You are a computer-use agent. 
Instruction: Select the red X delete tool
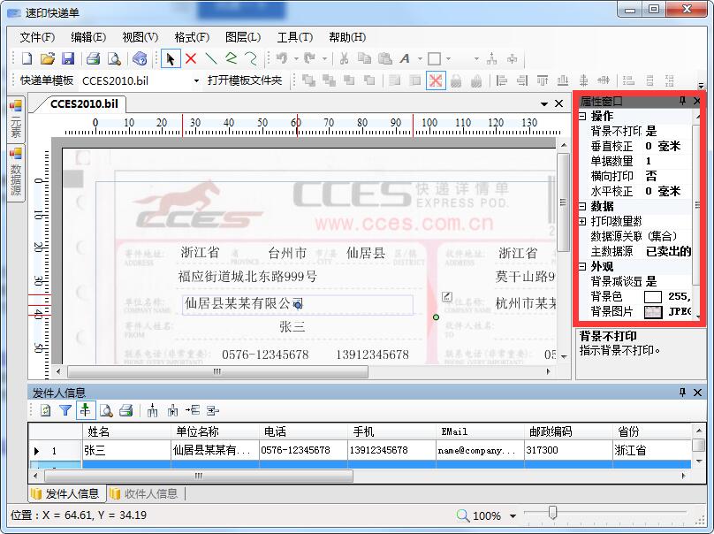pyautogui.click(x=190, y=59)
